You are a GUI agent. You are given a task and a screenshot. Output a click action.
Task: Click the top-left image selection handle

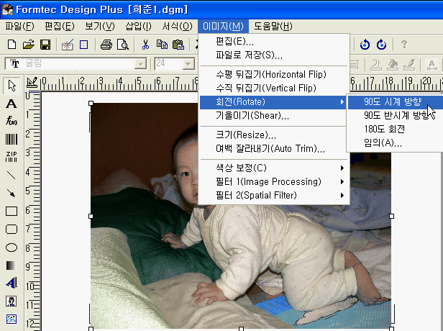(91, 103)
